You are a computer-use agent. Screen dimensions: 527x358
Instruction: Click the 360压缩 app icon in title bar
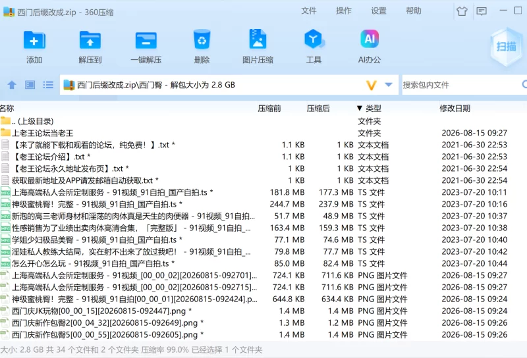(x=9, y=12)
